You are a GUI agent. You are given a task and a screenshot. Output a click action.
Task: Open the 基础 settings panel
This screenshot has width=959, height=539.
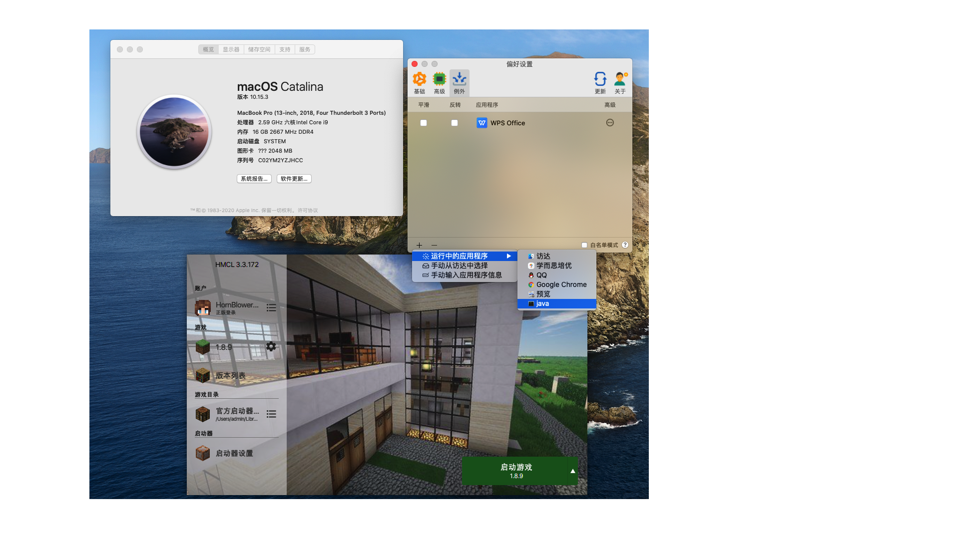(x=420, y=82)
